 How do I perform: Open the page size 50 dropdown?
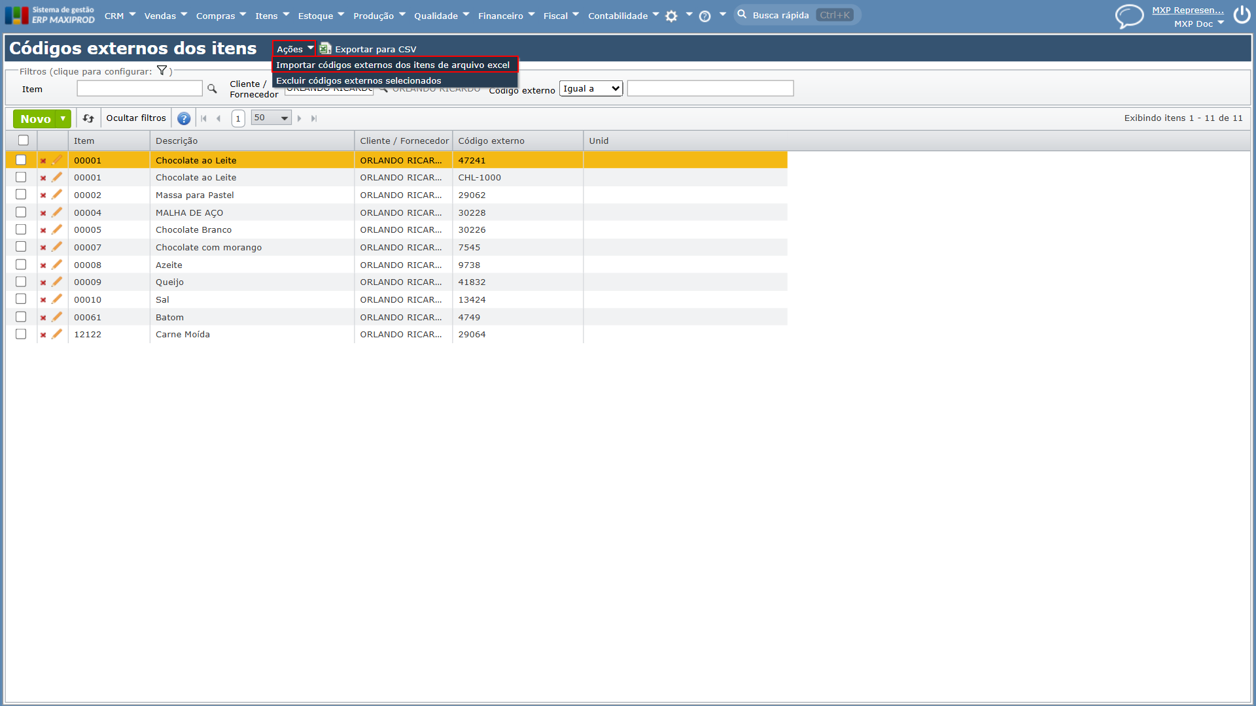click(x=271, y=118)
